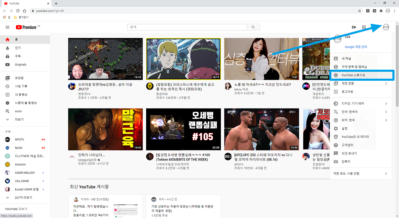This screenshot has height=218, width=399.
Task: Open Eunzel ASMR subscription channel
Action: 25,189
